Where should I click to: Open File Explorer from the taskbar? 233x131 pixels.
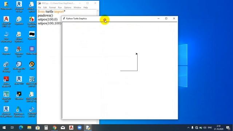[29, 128]
